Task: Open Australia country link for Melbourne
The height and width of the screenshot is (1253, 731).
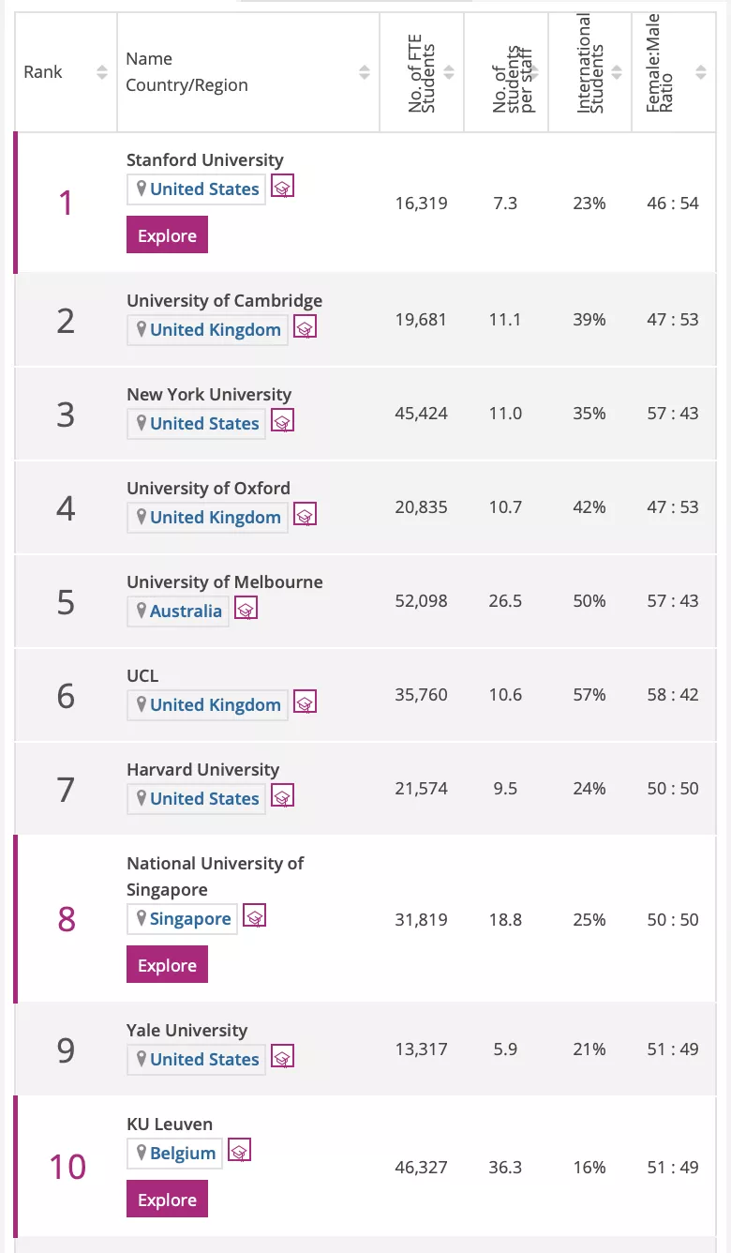Action: (186, 611)
